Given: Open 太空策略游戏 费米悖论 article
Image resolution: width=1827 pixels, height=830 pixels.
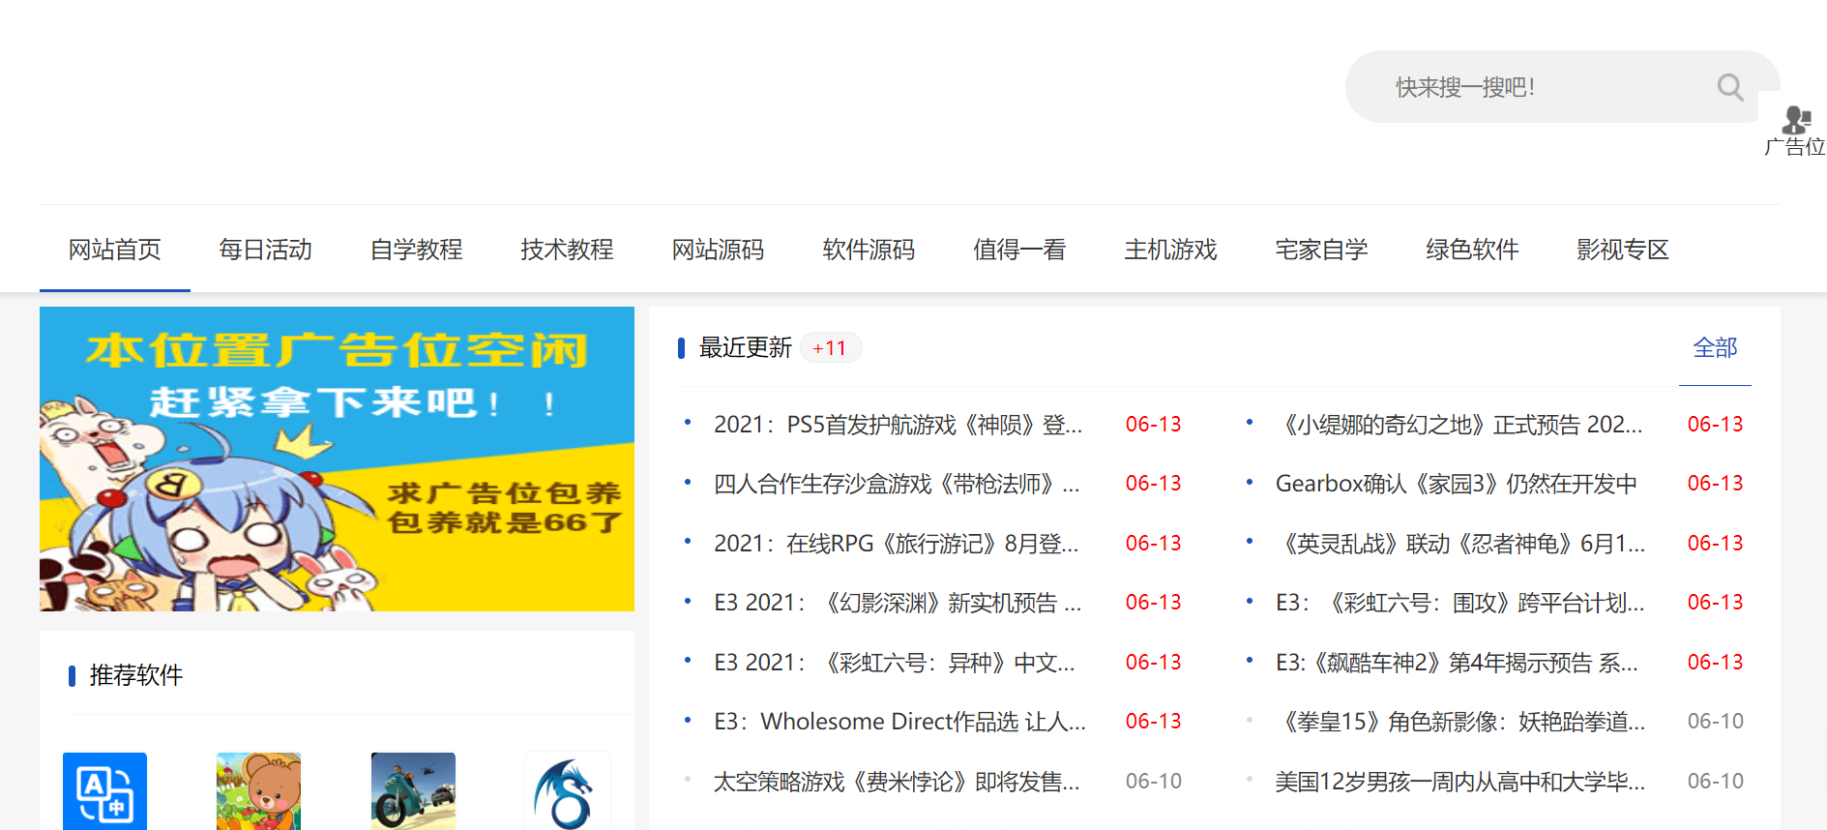Looking at the screenshot, I should point(897,782).
